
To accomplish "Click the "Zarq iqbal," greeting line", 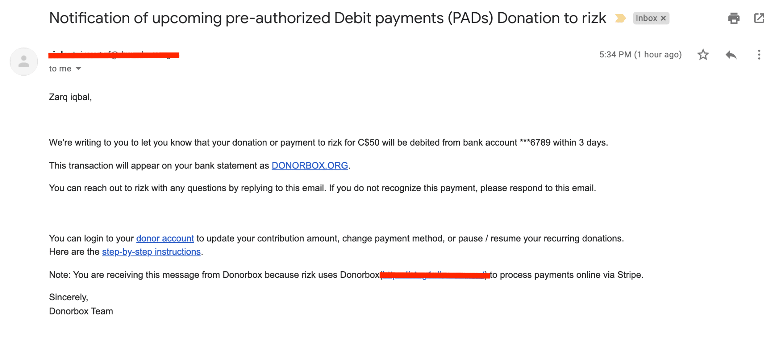I will (x=70, y=97).
